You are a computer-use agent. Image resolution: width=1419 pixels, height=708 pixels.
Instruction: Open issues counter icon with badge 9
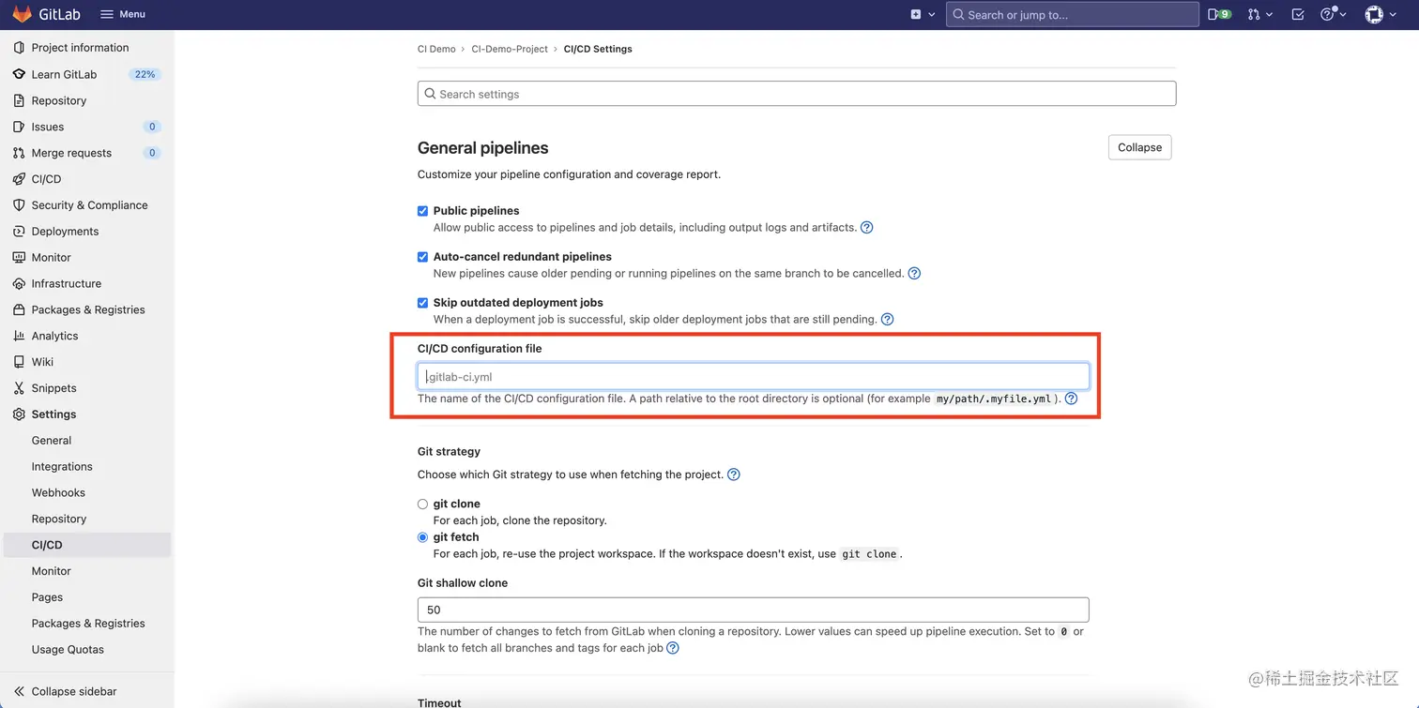pos(1219,14)
